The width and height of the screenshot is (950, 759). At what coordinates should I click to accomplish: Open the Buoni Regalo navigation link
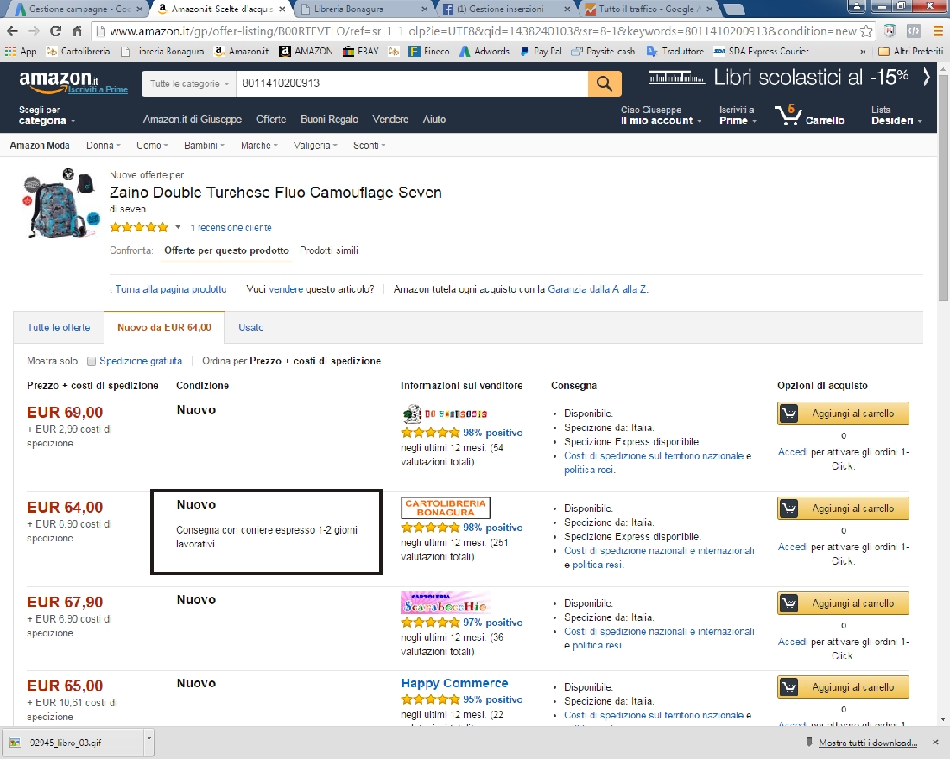tap(330, 119)
